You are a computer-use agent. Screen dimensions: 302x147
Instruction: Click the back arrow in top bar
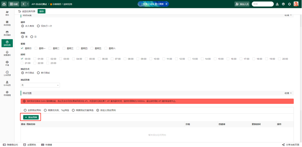[23, 4]
